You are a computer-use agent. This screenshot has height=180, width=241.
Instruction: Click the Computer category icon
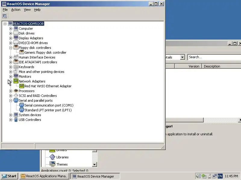[16, 28]
